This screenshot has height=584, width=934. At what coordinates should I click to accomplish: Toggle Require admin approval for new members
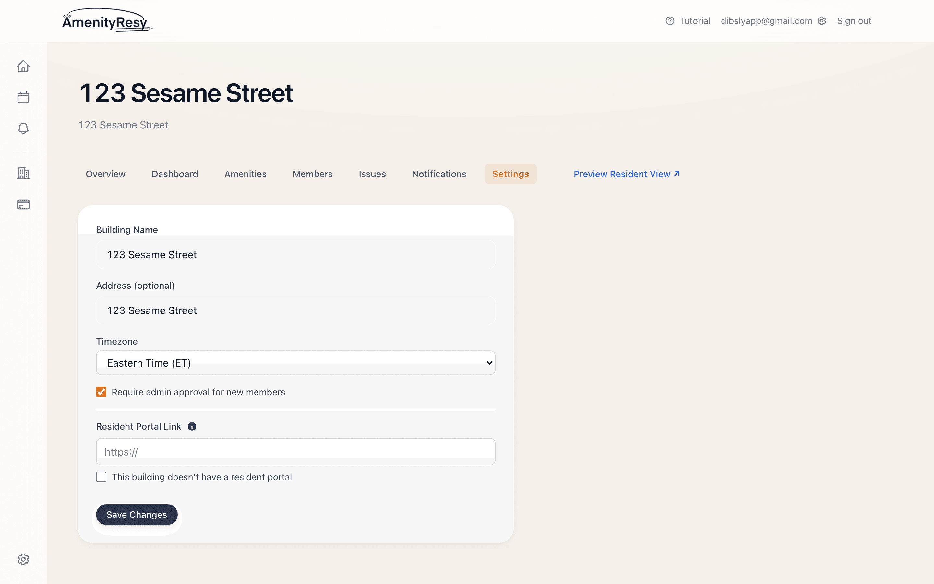pos(101,392)
